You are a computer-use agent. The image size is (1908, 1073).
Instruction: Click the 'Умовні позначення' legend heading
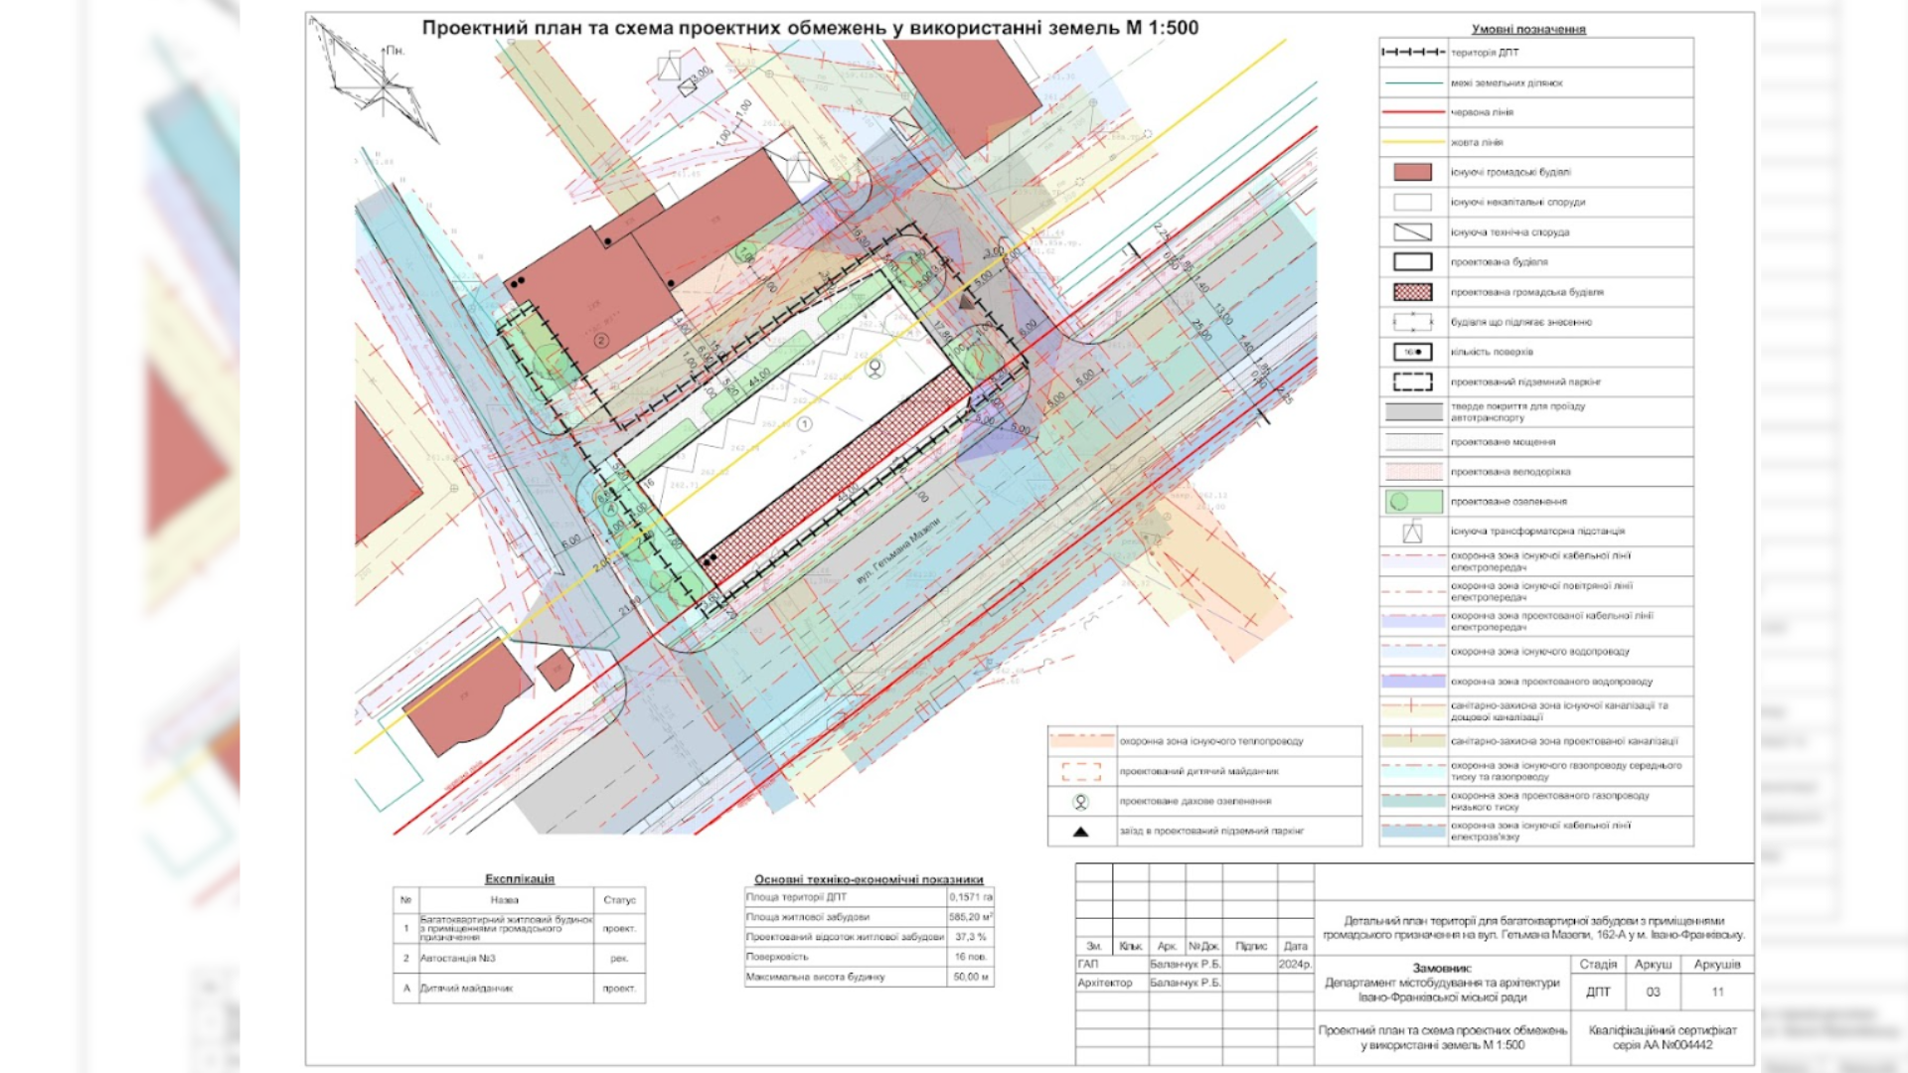(x=1527, y=30)
